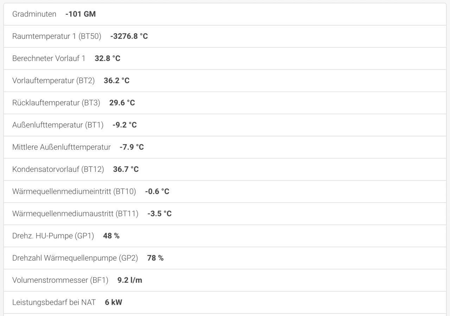Select the 9.2 l/m flow value
The height and width of the screenshot is (316, 450).
coord(130,280)
